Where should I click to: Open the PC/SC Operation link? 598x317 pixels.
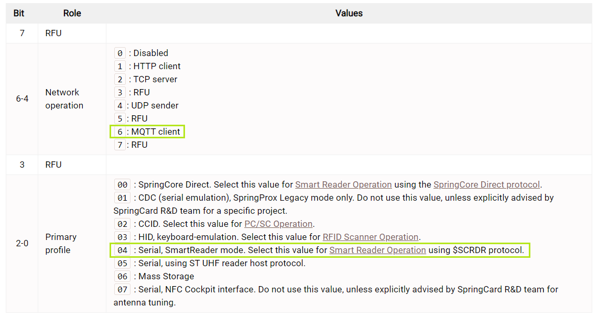[x=278, y=224]
